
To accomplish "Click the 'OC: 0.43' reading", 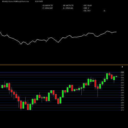I will (88, 6).
